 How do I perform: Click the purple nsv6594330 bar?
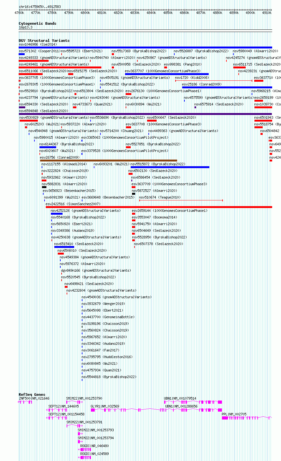[x=22, y=107]
